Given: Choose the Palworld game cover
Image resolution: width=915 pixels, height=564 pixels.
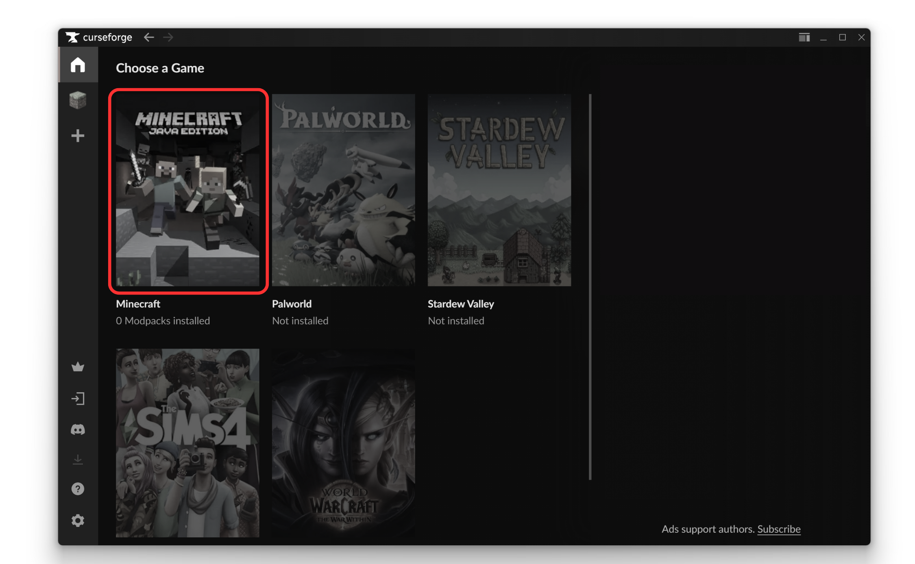Looking at the screenshot, I should (x=343, y=190).
